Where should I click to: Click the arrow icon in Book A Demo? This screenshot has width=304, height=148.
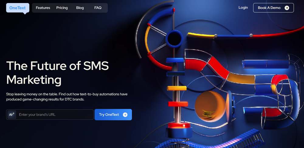(x=287, y=8)
